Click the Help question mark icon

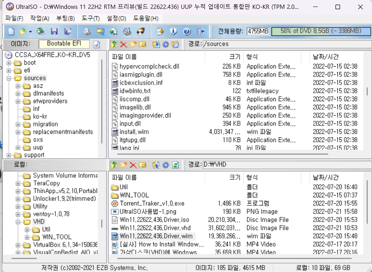pos(187,31)
